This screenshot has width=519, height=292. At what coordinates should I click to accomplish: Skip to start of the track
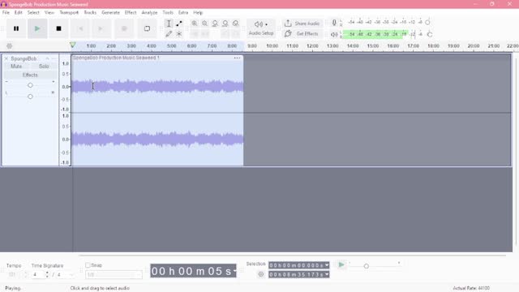click(x=80, y=28)
